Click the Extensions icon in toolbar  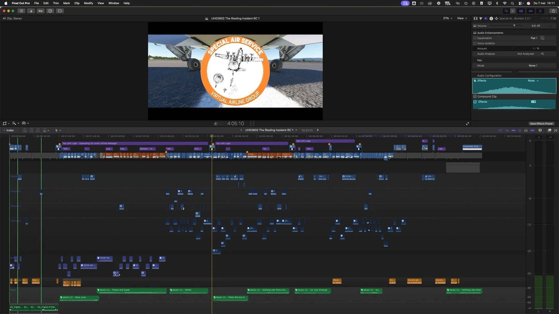coord(60,11)
